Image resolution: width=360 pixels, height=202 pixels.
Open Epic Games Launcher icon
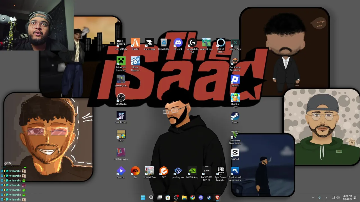[x=221, y=174]
